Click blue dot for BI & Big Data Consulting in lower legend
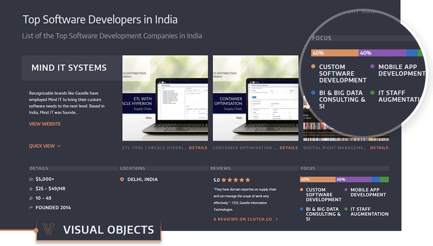 pos(302,209)
